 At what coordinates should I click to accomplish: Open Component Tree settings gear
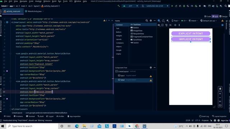click(x=151, y=68)
